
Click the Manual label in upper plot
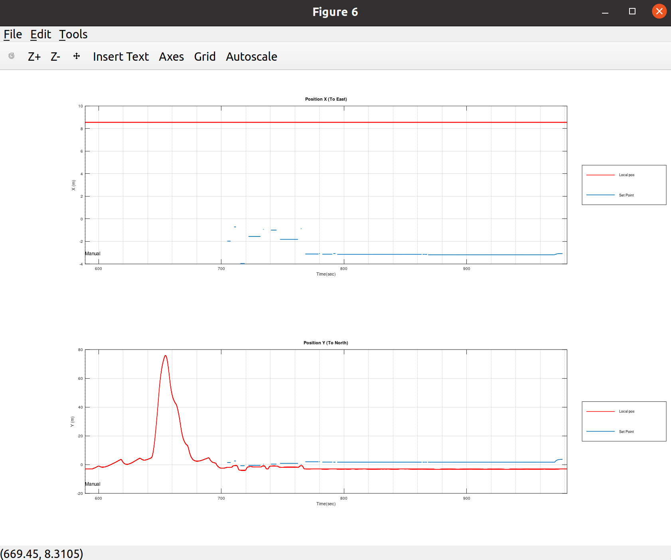[x=93, y=254]
